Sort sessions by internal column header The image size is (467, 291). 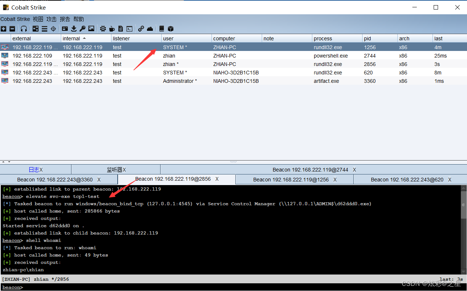pyautogui.click(x=86, y=38)
